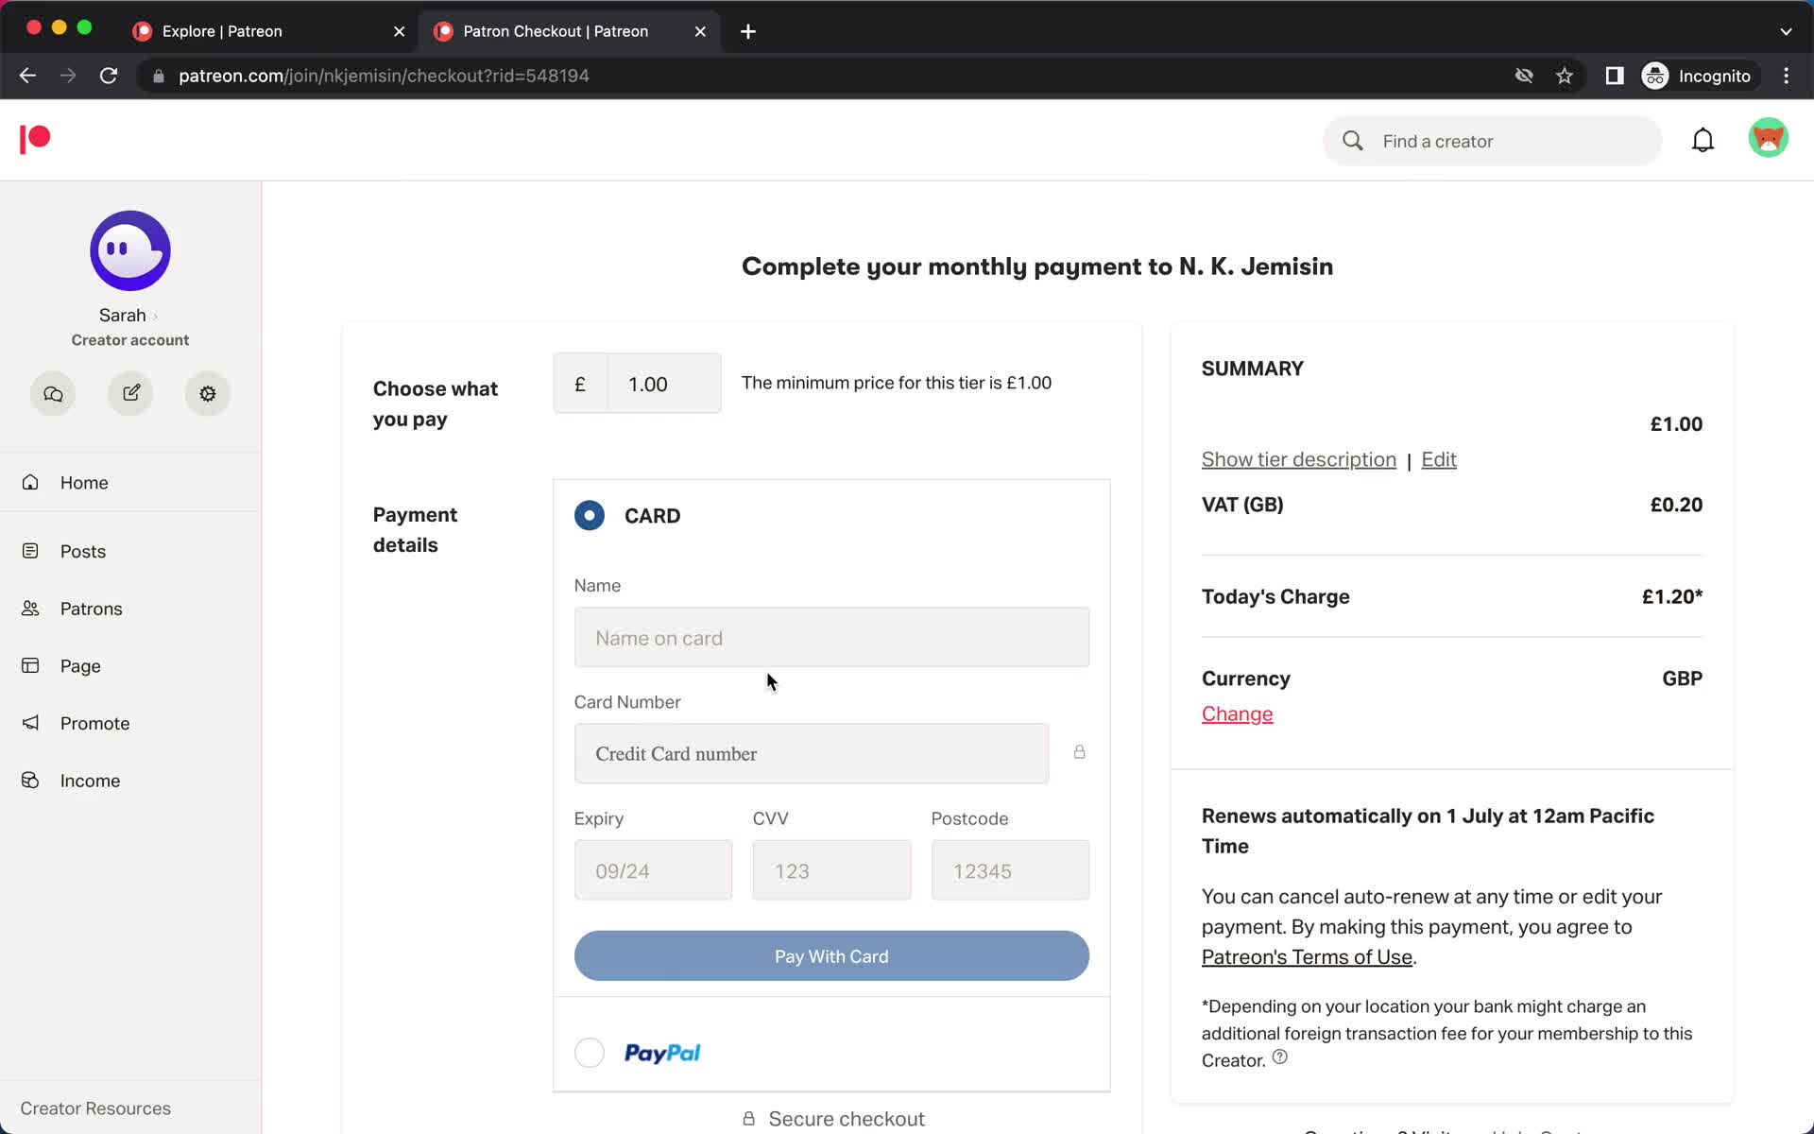Click the Patrons people icon
The height and width of the screenshot is (1134, 1814).
tap(30, 609)
